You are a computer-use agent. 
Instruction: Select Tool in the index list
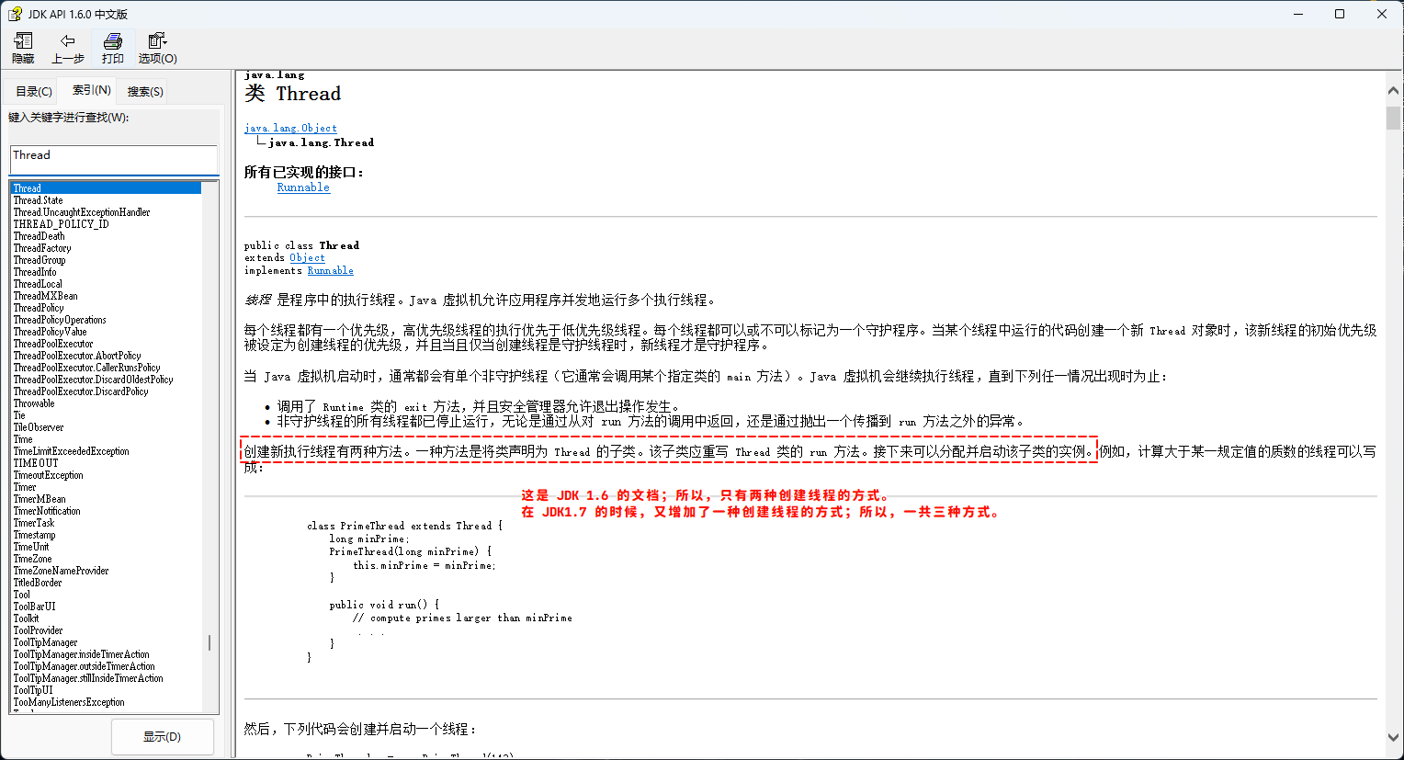click(22, 594)
